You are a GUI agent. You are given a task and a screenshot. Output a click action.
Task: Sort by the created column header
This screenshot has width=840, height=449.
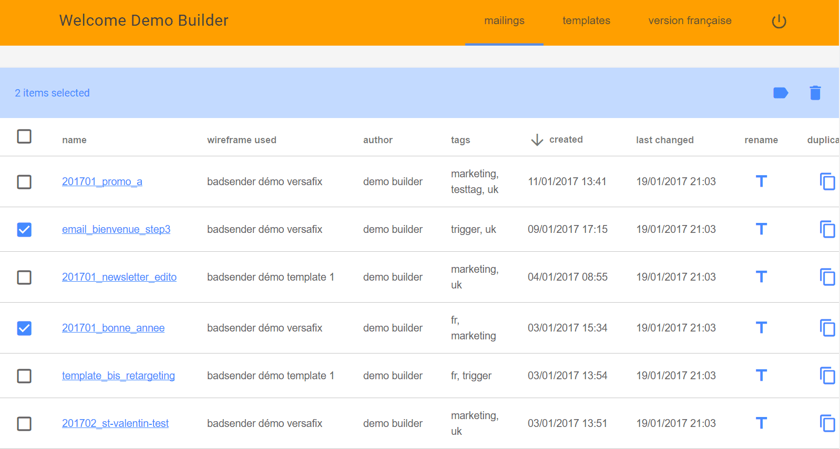click(x=566, y=140)
